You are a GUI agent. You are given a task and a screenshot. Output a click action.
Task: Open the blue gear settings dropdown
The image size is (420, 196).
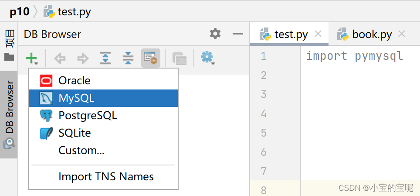[208, 58]
